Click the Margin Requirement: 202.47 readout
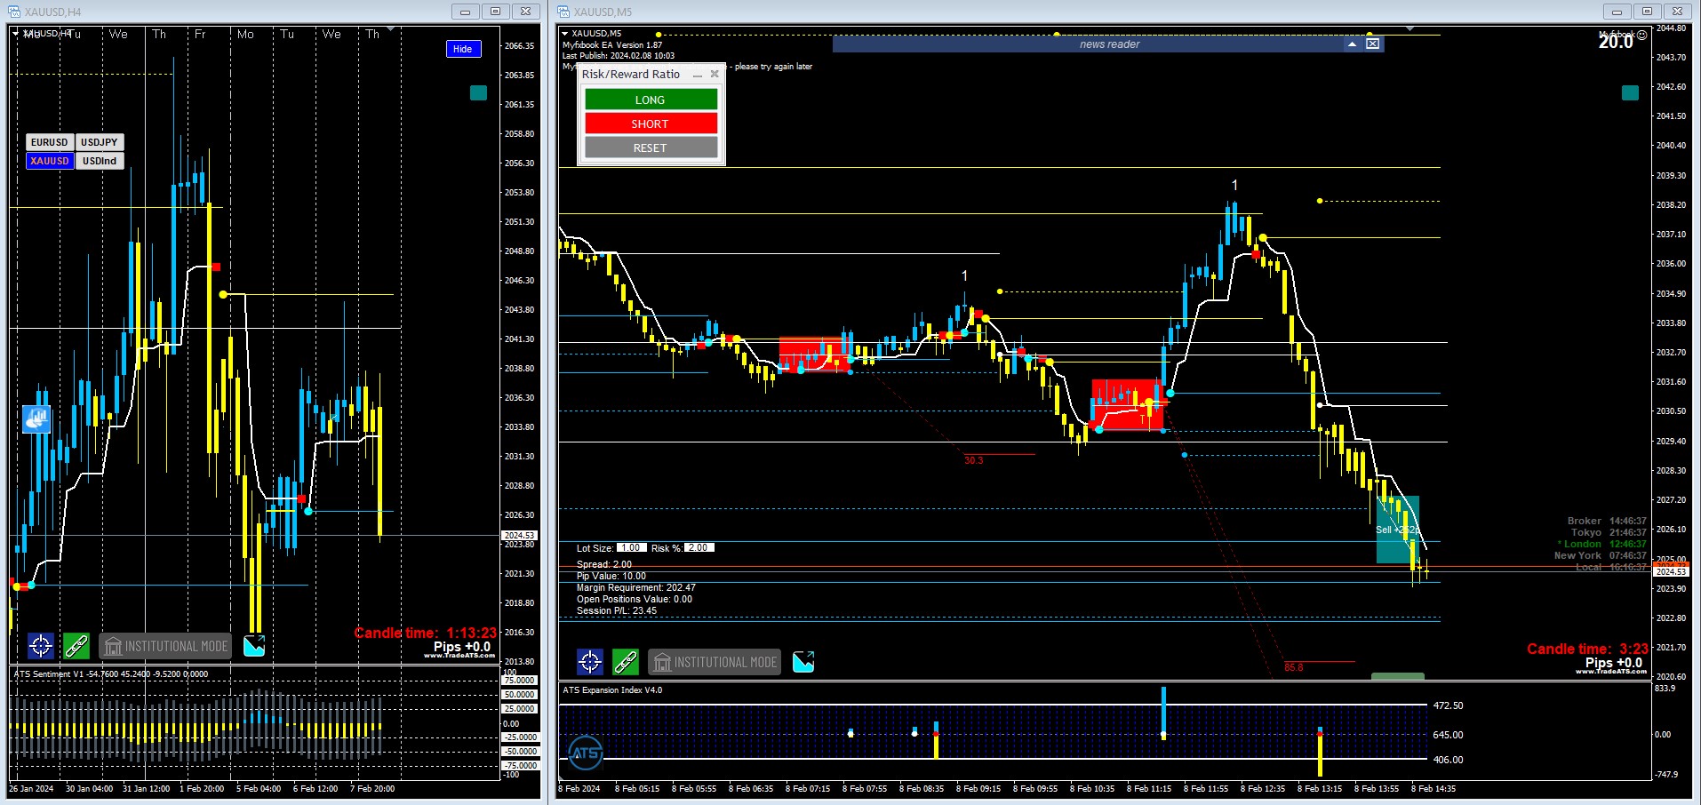1701x805 pixels. click(636, 587)
